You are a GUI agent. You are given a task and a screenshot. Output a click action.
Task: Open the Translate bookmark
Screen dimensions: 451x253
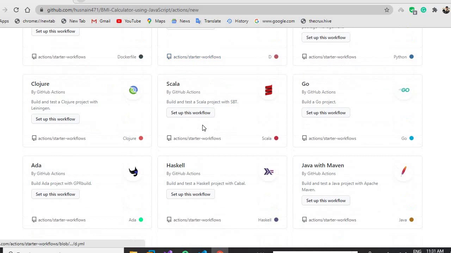click(x=208, y=21)
